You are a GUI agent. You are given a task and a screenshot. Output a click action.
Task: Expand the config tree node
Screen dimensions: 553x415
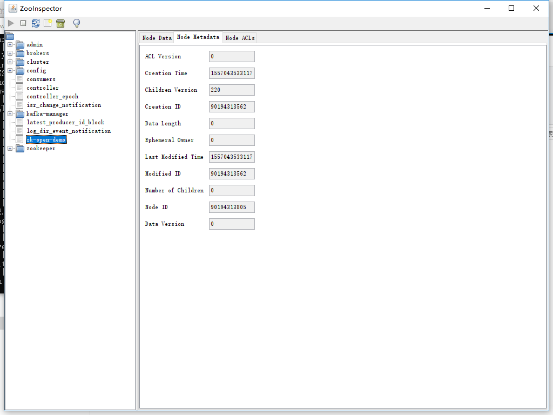[10, 71]
